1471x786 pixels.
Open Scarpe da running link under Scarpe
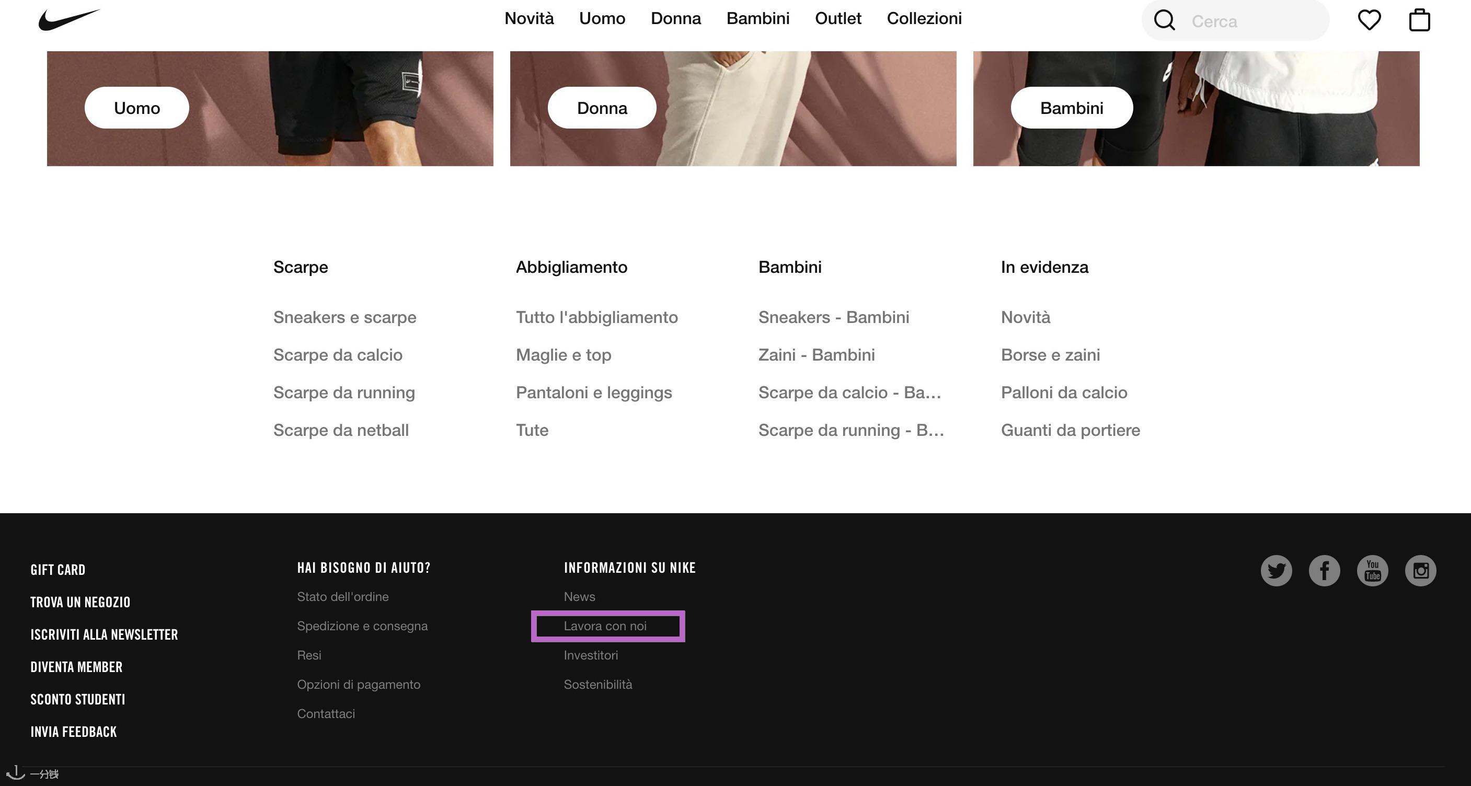pyautogui.click(x=344, y=392)
